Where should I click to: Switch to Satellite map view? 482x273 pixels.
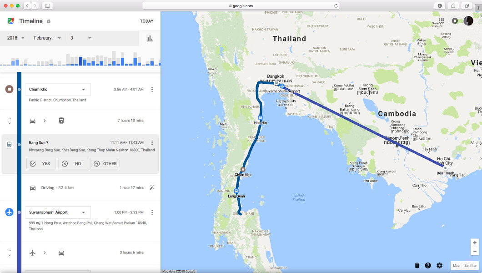click(x=470, y=265)
